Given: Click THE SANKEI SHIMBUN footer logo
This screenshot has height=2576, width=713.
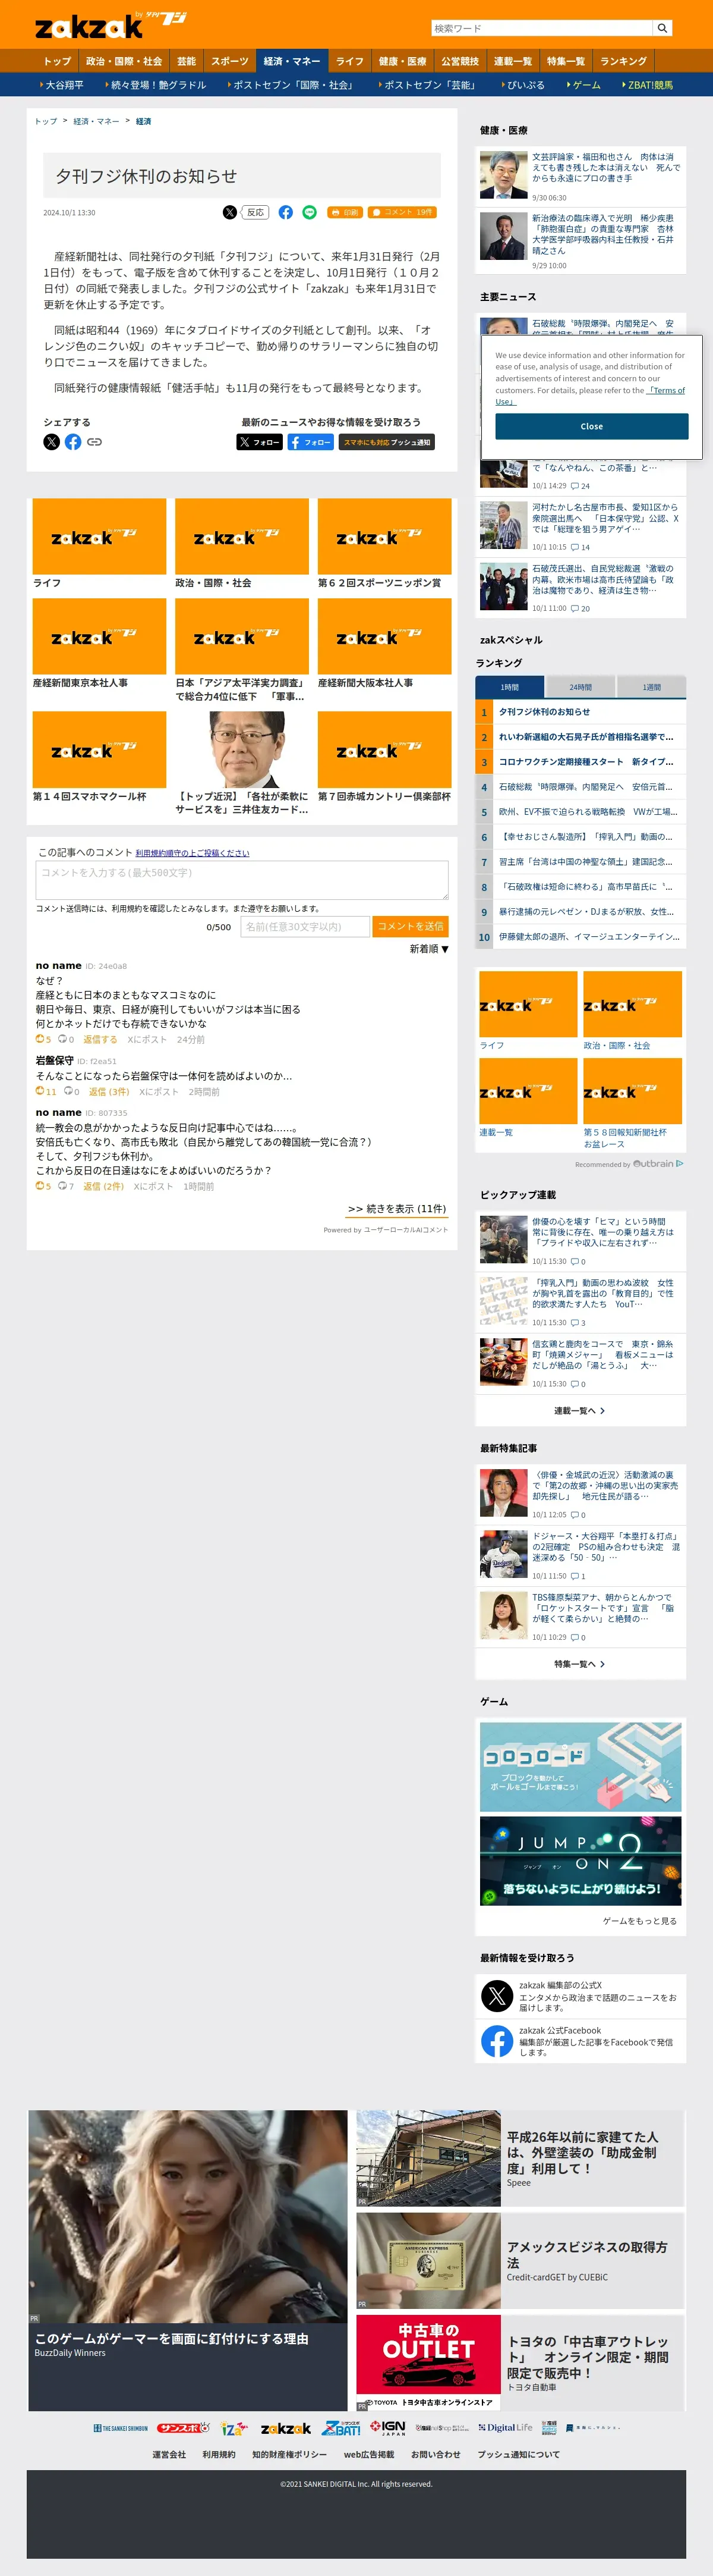Looking at the screenshot, I should [x=120, y=2428].
